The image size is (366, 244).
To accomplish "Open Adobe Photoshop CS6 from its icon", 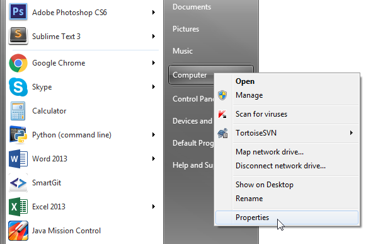I will click(x=18, y=11).
